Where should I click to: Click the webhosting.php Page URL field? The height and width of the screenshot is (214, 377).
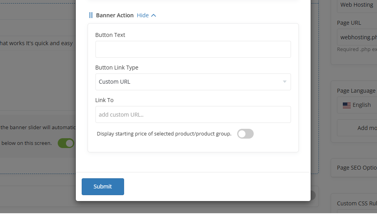(x=358, y=37)
